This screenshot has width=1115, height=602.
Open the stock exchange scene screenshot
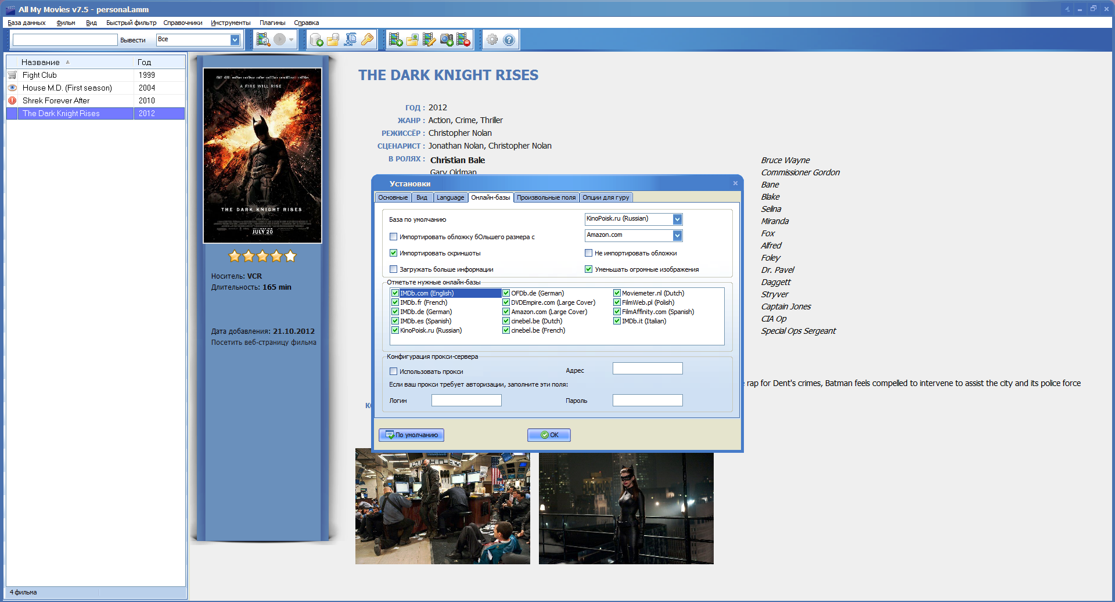443,506
